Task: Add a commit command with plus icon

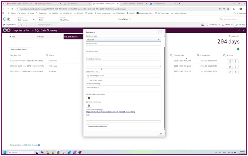Action: point(89,106)
